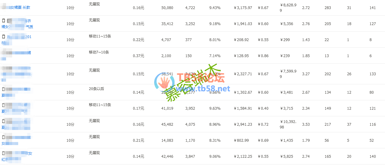Click the 10分 quality score in the 0.37元 row
The image size is (385, 165).
(70, 56)
